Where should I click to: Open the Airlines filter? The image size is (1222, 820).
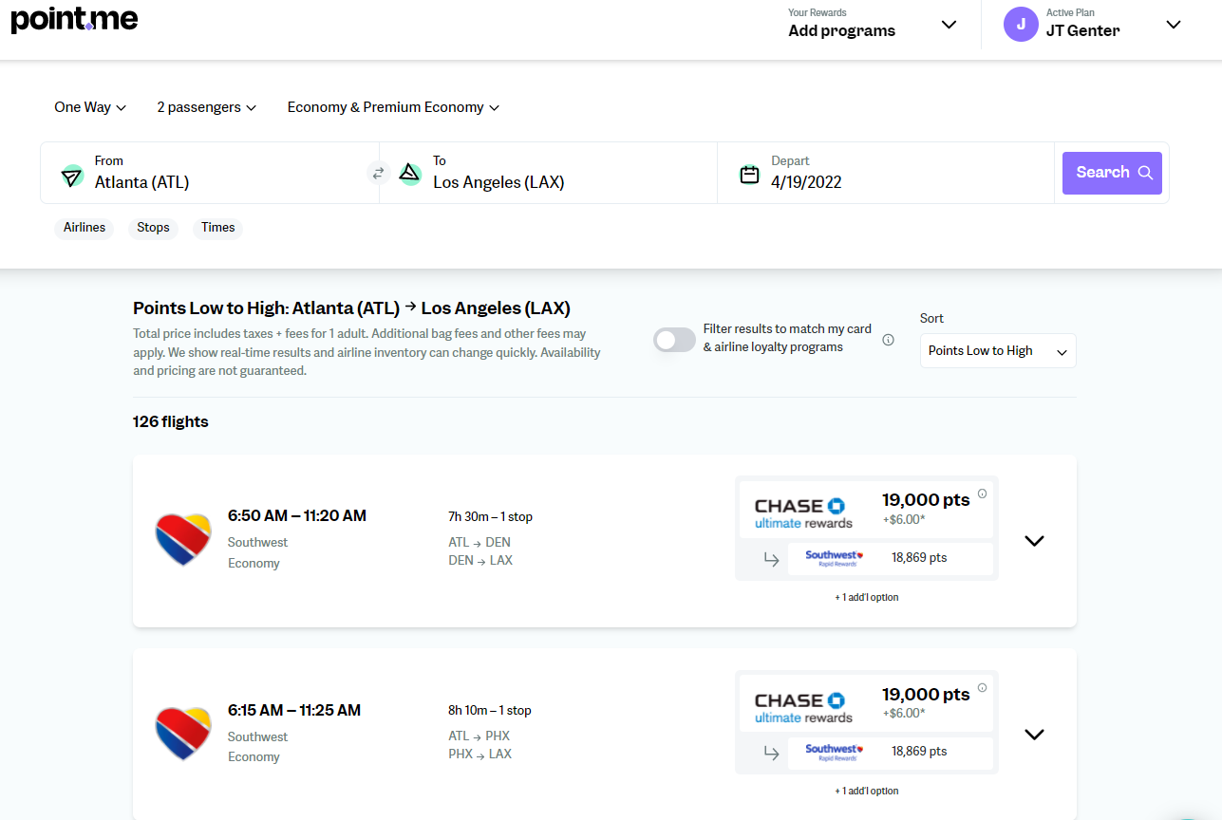pos(85,228)
